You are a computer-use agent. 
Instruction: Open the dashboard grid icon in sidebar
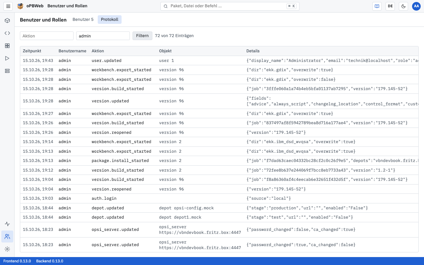pos(7,46)
